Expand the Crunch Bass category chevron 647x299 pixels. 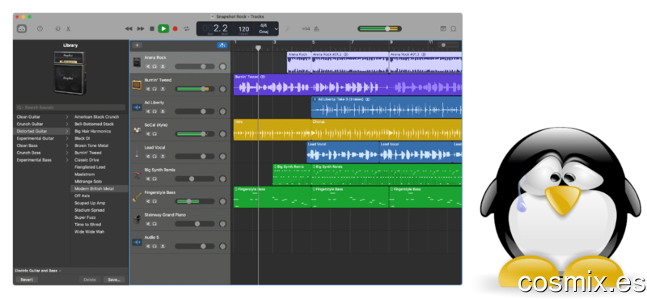tap(67, 153)
